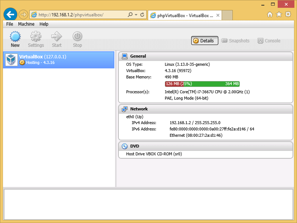
Task: Click the Internet Explorer icon in address bar
Action: tap(34, 14)
